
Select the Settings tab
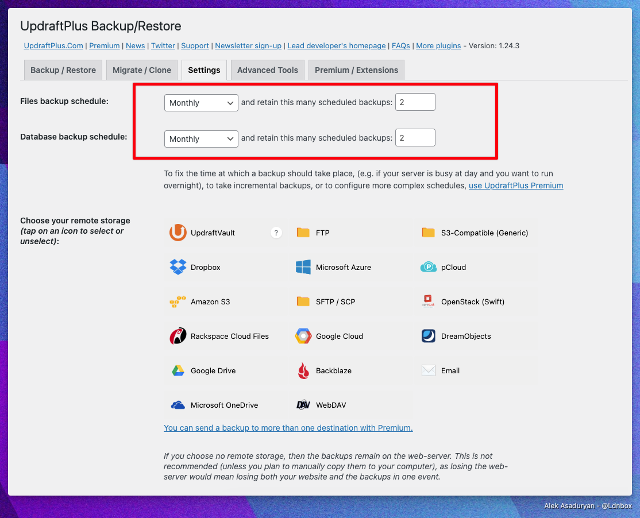[x=204, y=70]
